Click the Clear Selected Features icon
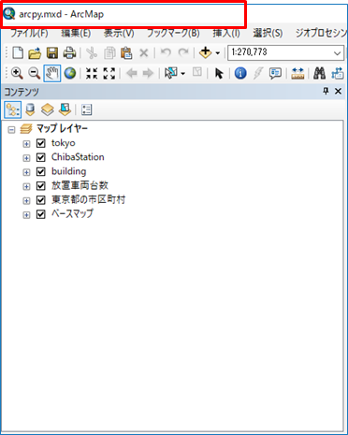The height and width of the screenshot is (435, 348). (197, 73)
